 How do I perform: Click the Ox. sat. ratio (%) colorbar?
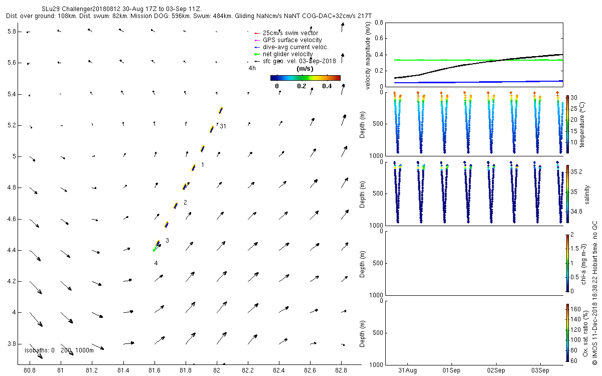[x=567, y=332]
